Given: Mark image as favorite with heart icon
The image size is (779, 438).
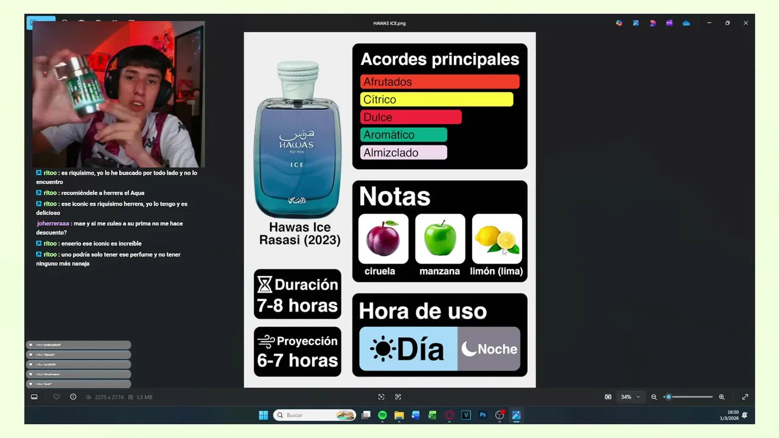Looking at the screenshot, I should pos(57,397).
